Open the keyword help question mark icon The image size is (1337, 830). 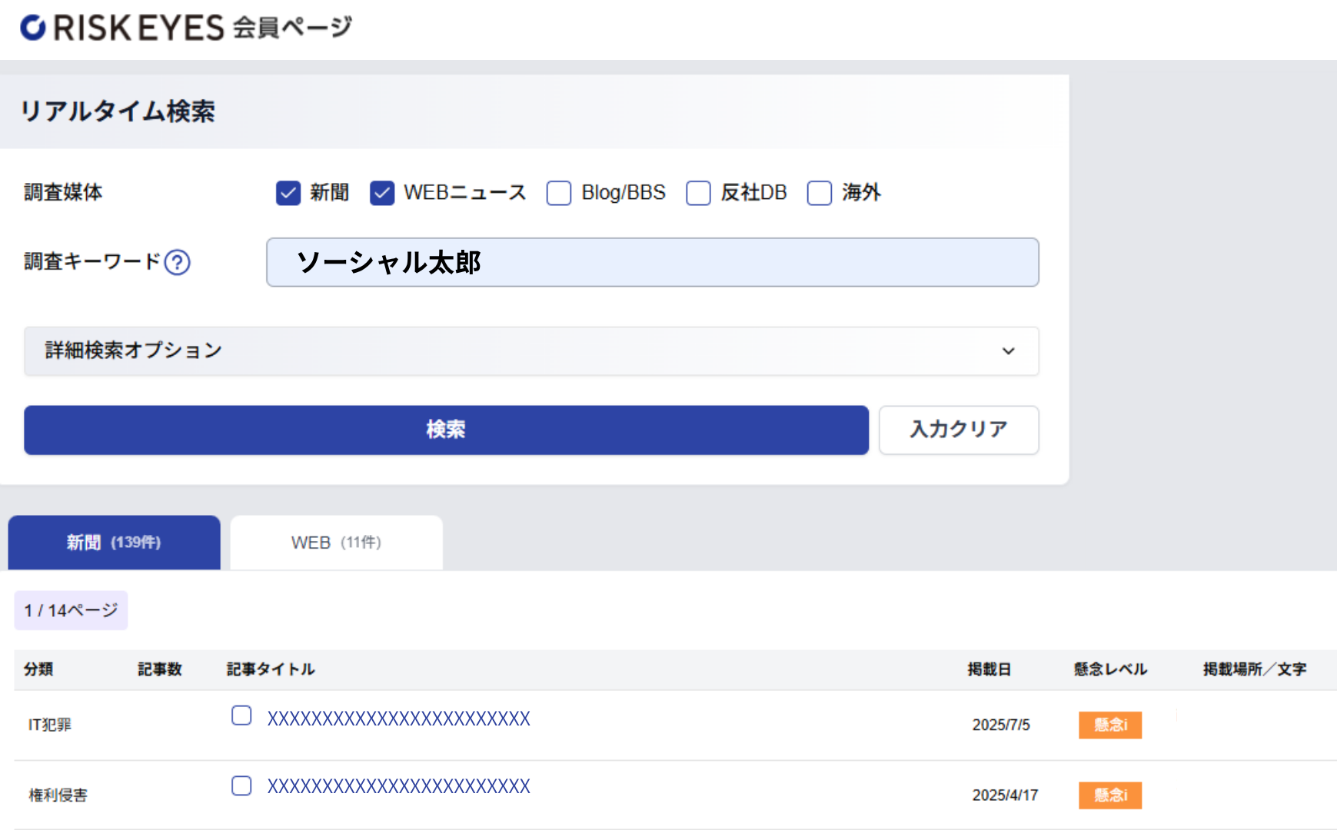[177, 263]
